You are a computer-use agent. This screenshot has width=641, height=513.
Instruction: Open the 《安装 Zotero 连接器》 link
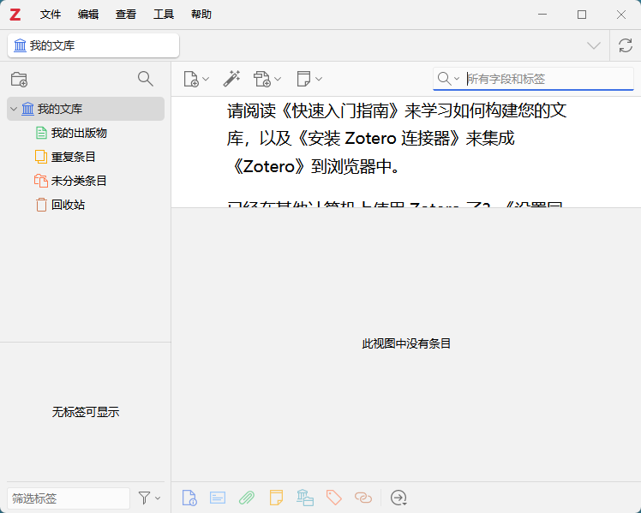point(379,139)
